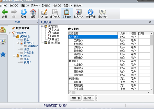
Task: Collapse the 家庭首页 tree node
Action: 10,33
